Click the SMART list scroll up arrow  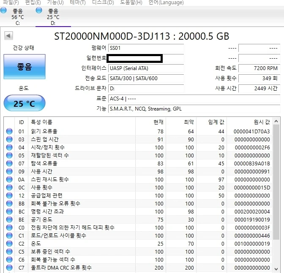(276, 122)
